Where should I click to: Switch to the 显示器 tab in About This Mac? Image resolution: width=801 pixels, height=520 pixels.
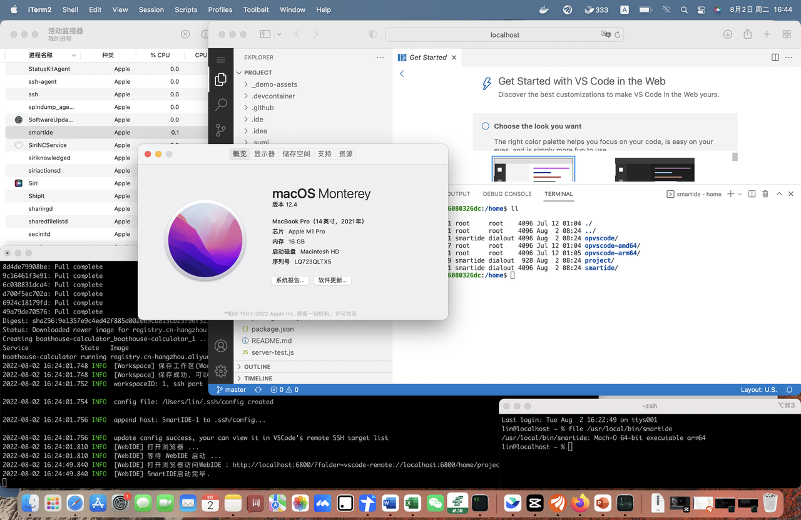click(264, 153)
